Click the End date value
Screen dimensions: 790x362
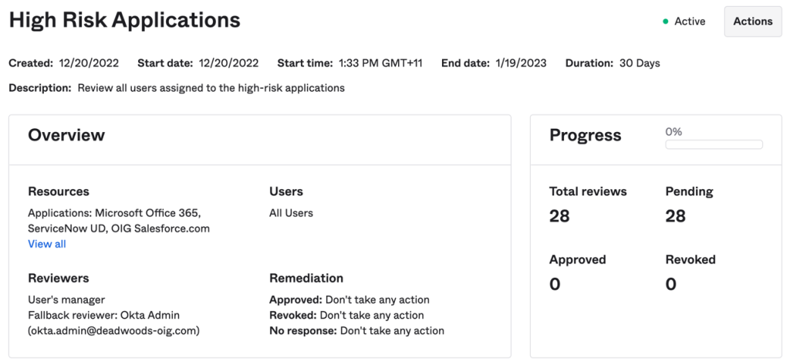(x=522, y=63)
